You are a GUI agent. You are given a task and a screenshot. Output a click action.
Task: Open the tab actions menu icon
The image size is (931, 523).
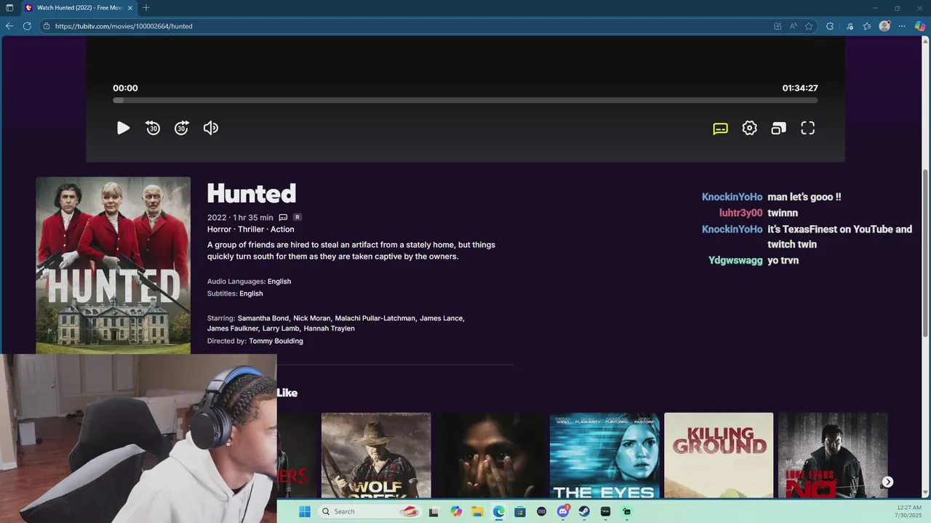coord(9,7)
